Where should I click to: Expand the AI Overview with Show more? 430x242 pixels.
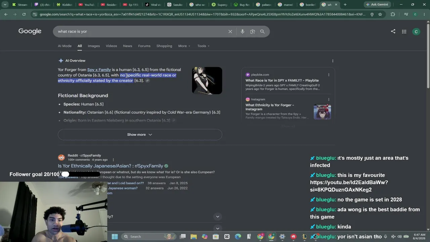tap(140, 134)
